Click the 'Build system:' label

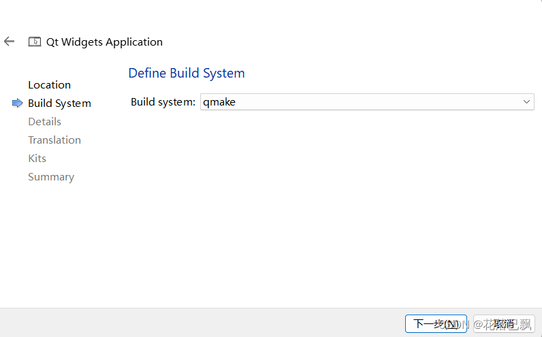[163, 102]
